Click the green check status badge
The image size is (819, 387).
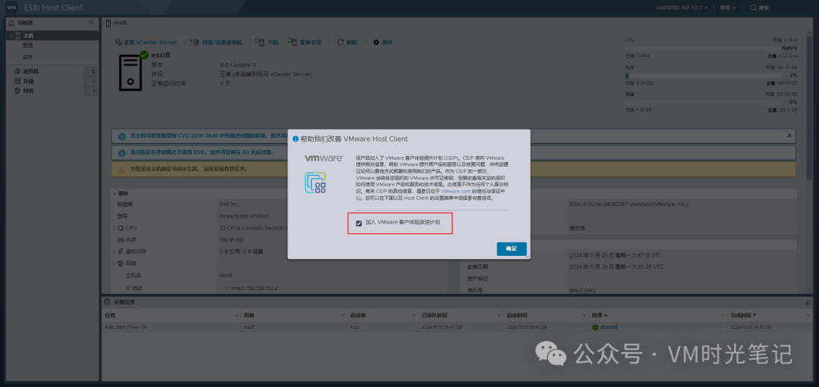pyautogui.click(x=144, y=55)
